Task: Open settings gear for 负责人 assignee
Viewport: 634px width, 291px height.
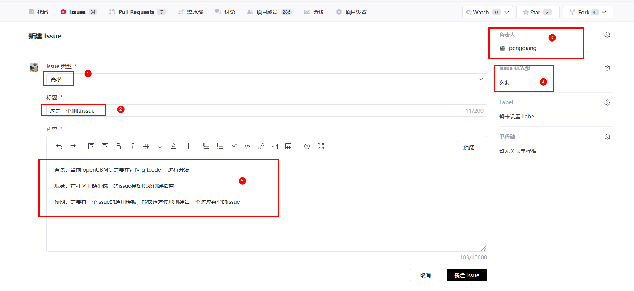Action: pos(607,35)
